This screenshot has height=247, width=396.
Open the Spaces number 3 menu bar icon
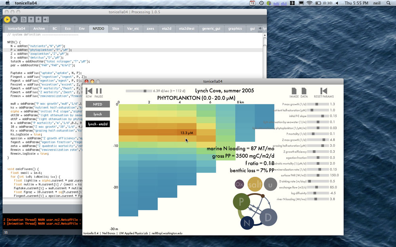tap(292, 3)
